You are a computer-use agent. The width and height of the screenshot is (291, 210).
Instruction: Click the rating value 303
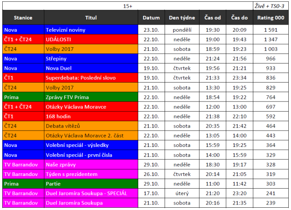coord(271,184)
